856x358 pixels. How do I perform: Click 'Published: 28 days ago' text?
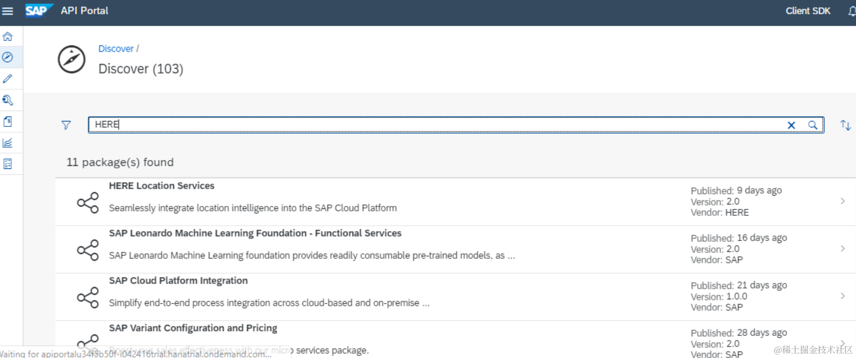(738, 333)
